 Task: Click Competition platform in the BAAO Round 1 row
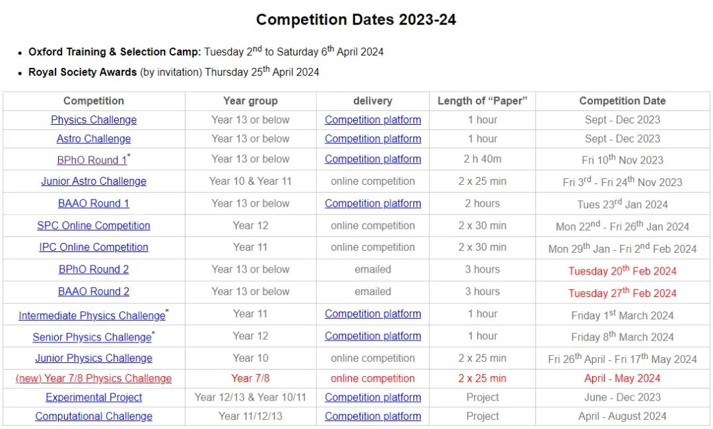[373, 203]
